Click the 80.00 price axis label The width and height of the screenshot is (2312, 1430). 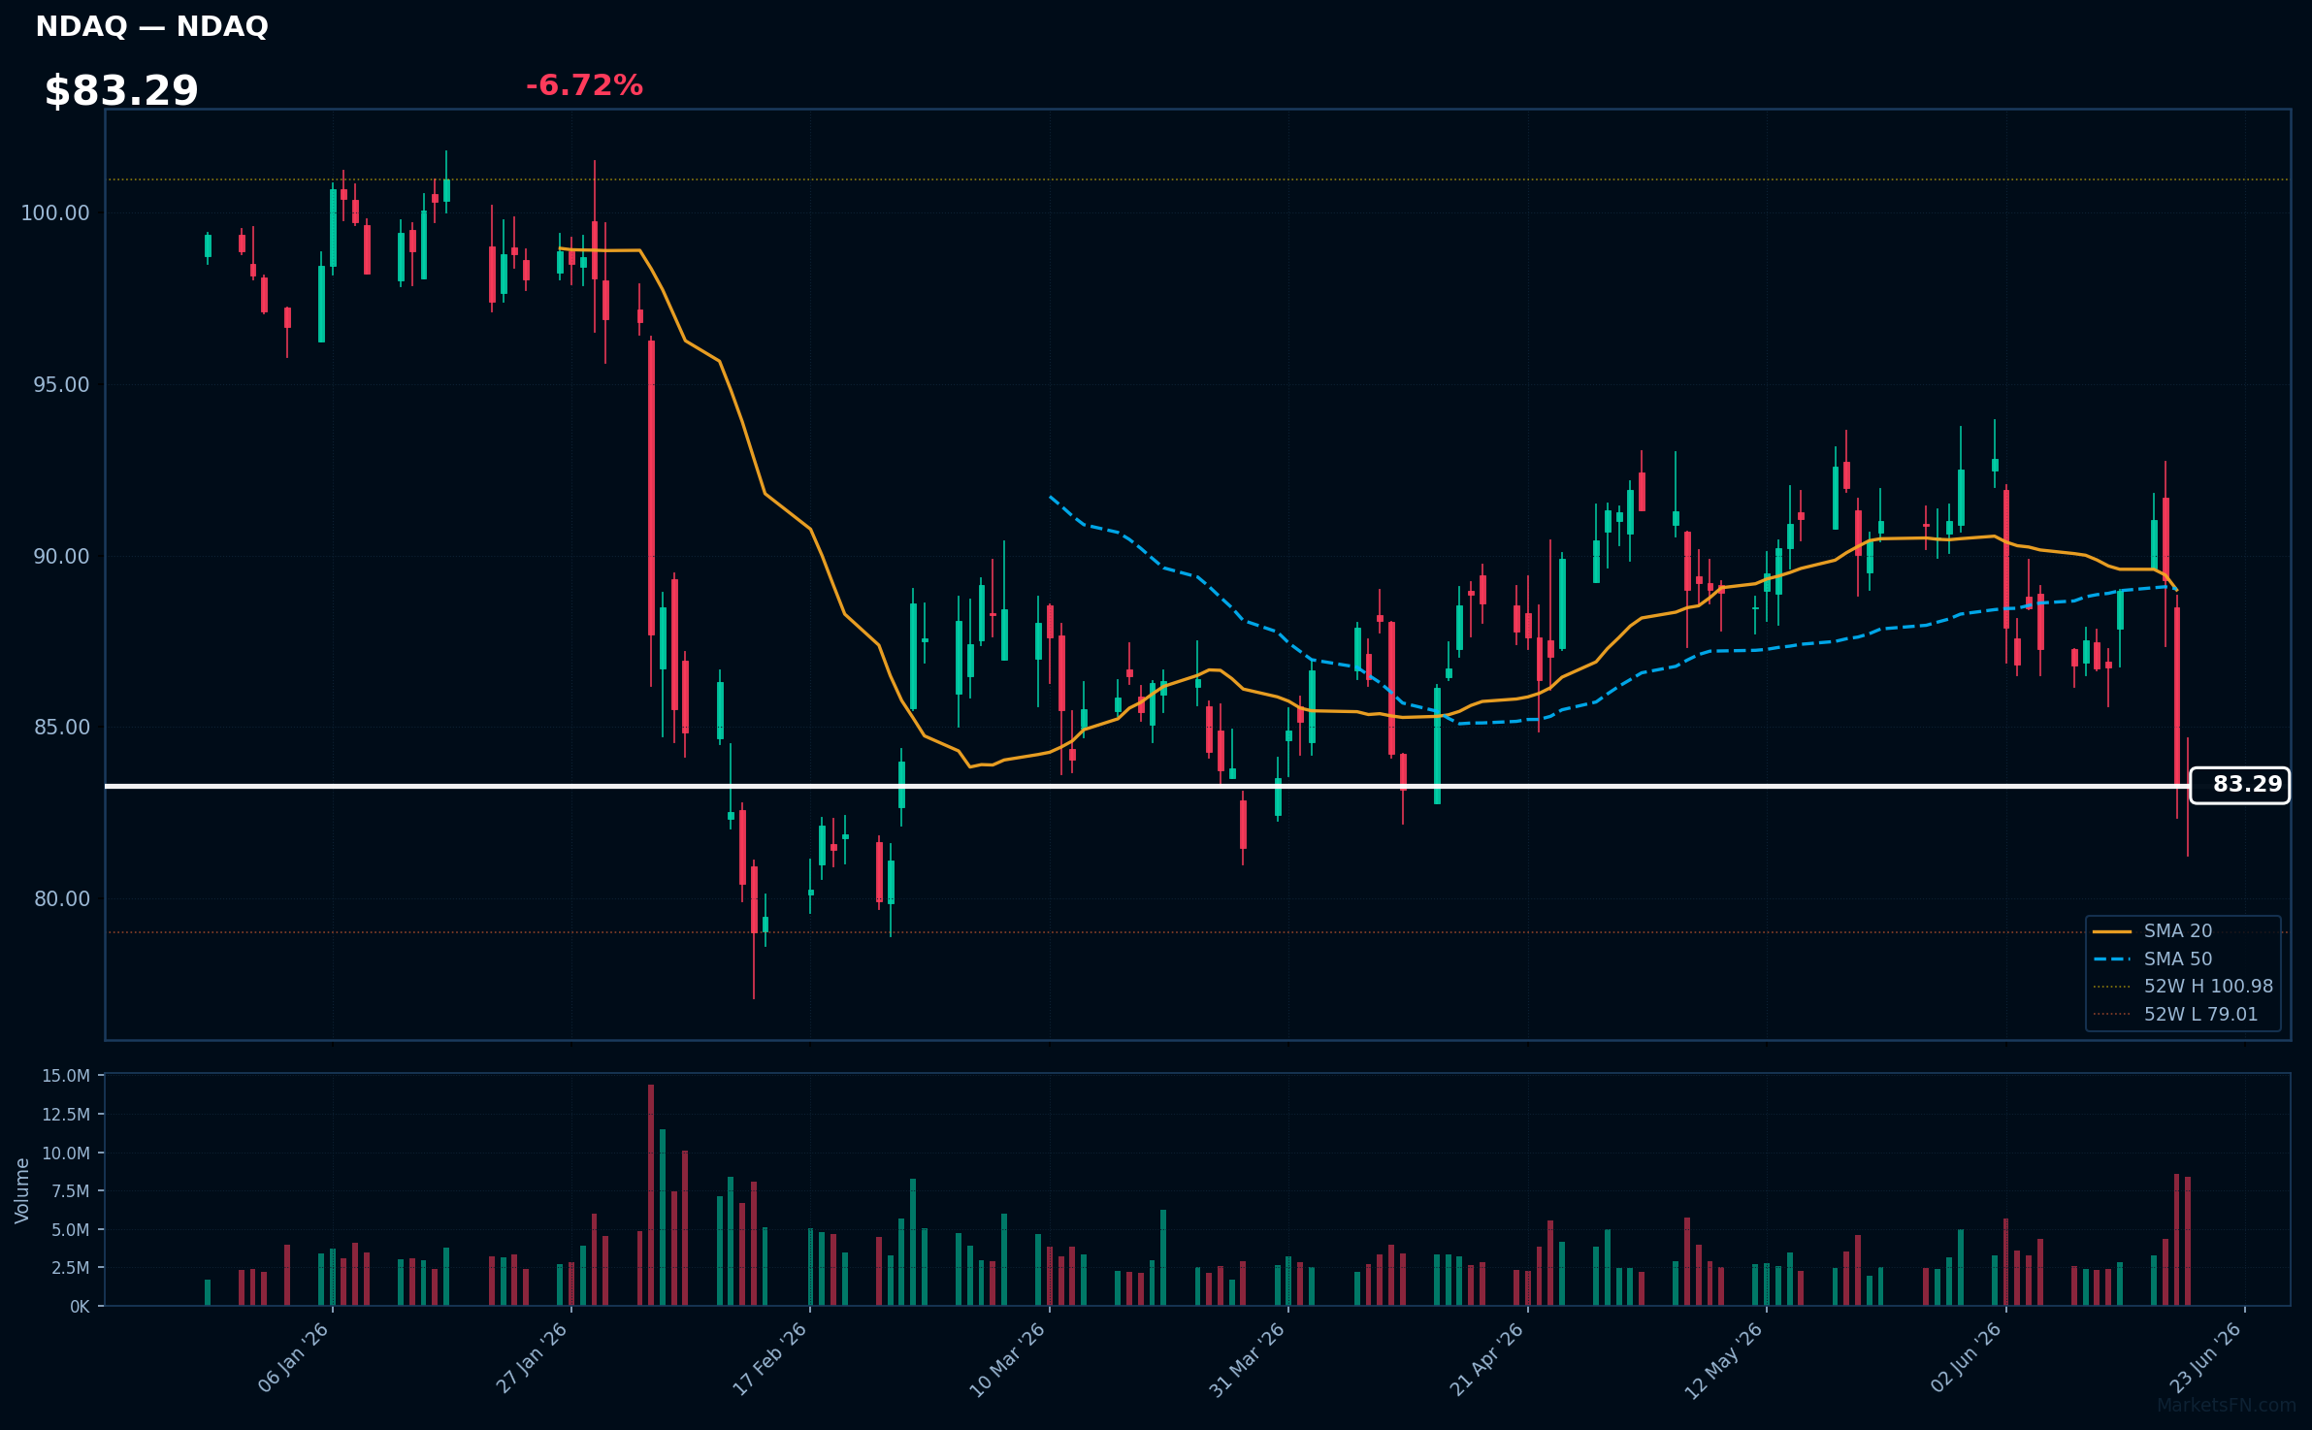tap(61, 899)
